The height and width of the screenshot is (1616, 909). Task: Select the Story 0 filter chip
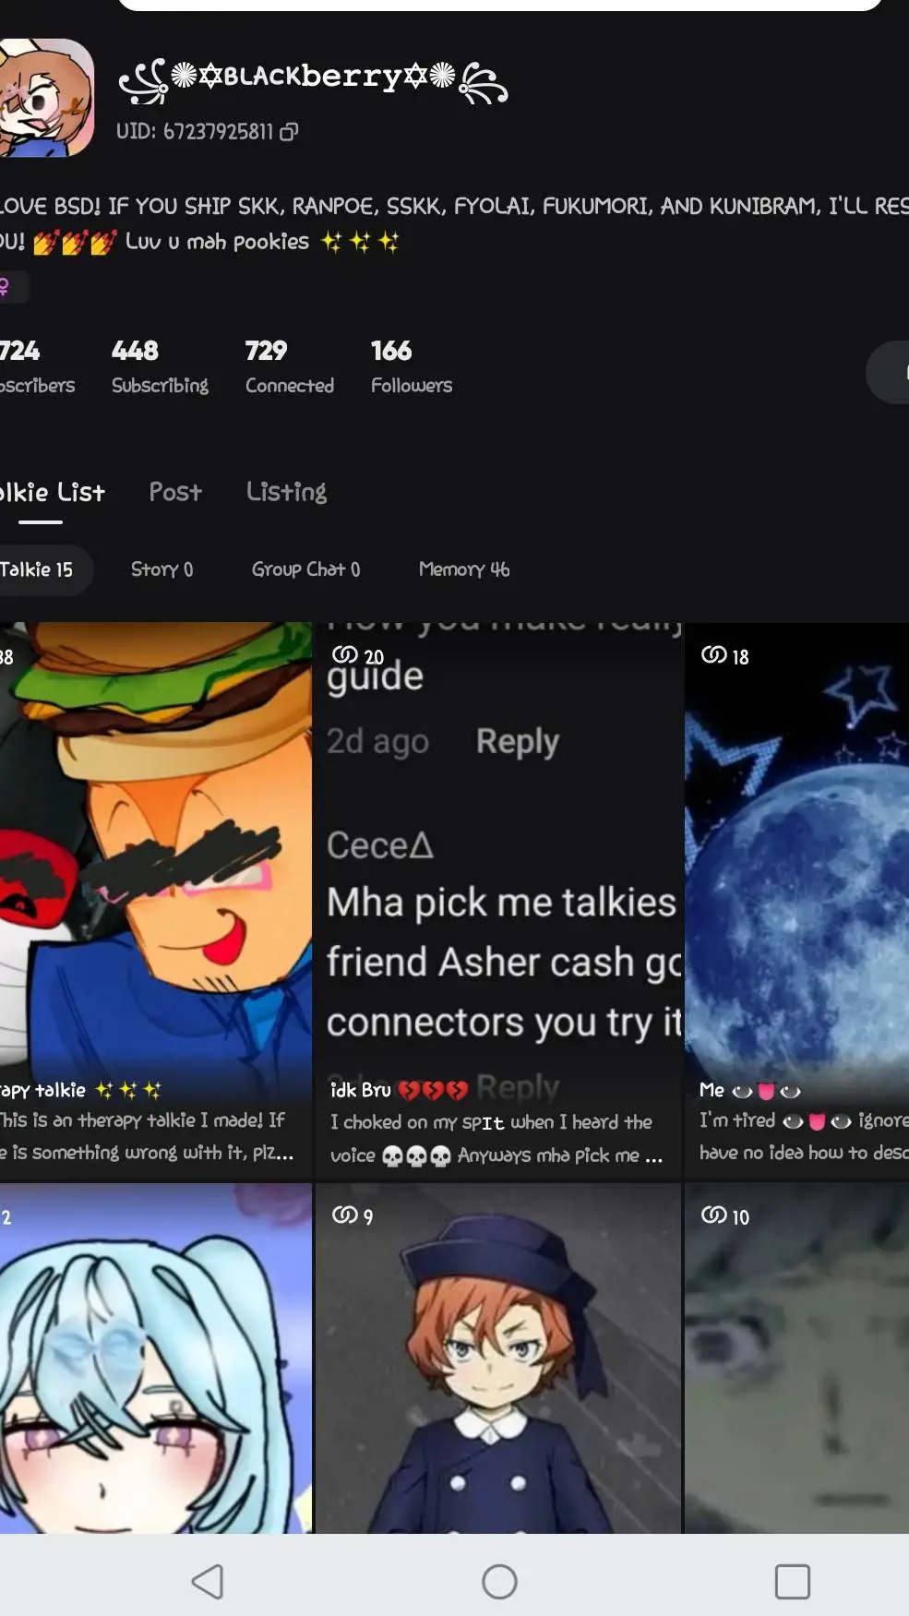pos(161,569)
